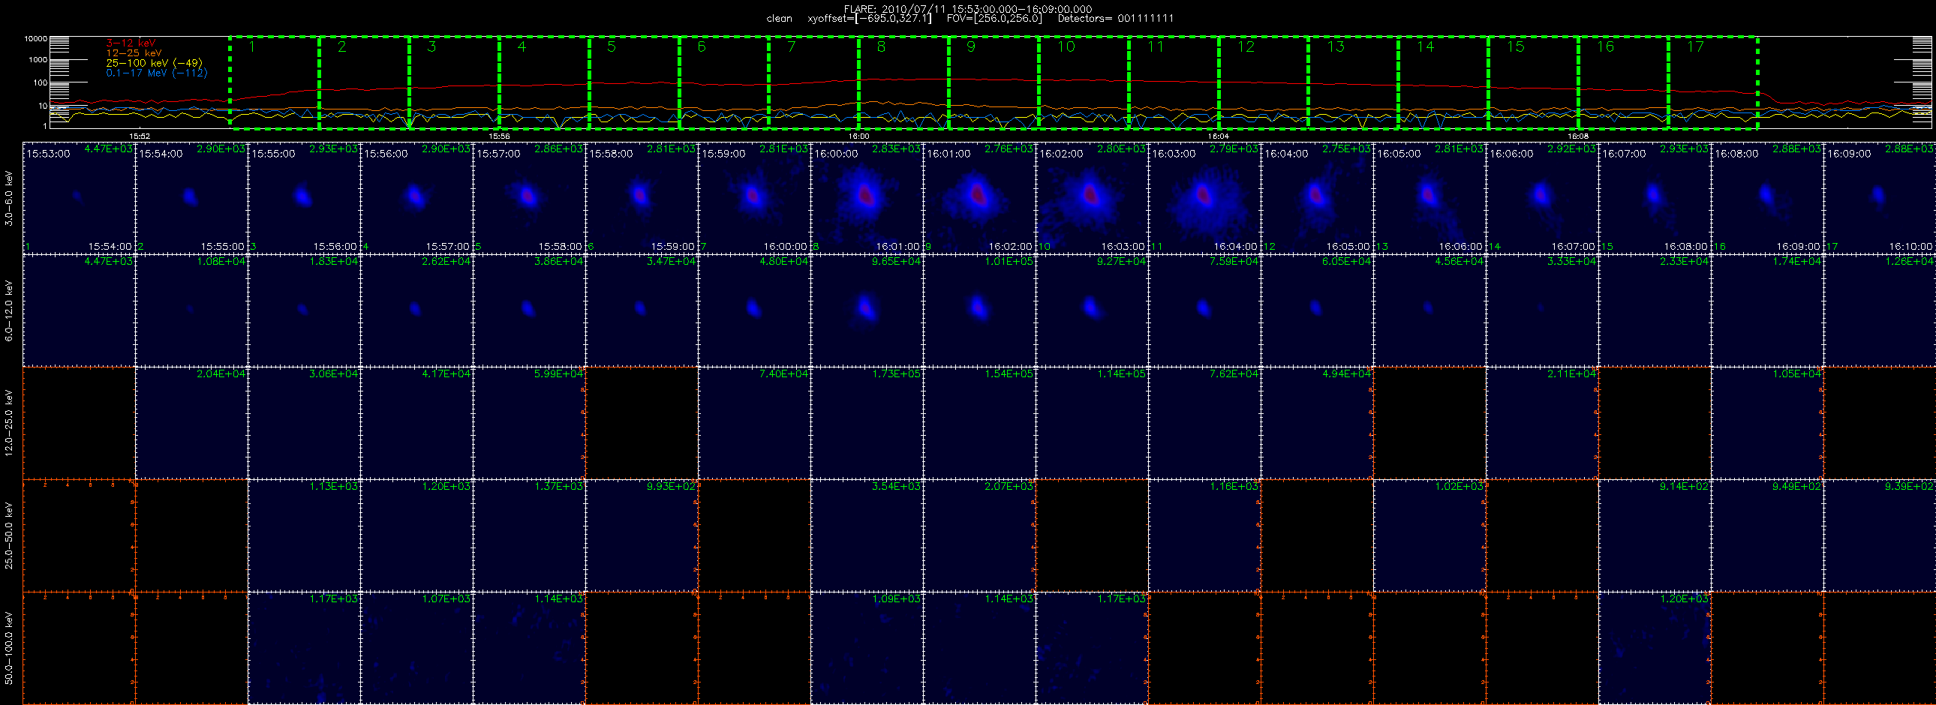Screen dimensions: 1936x705
Task: Open 6.0-12.0 keV image with peak 9.65E+04
Action: point(867,310)
